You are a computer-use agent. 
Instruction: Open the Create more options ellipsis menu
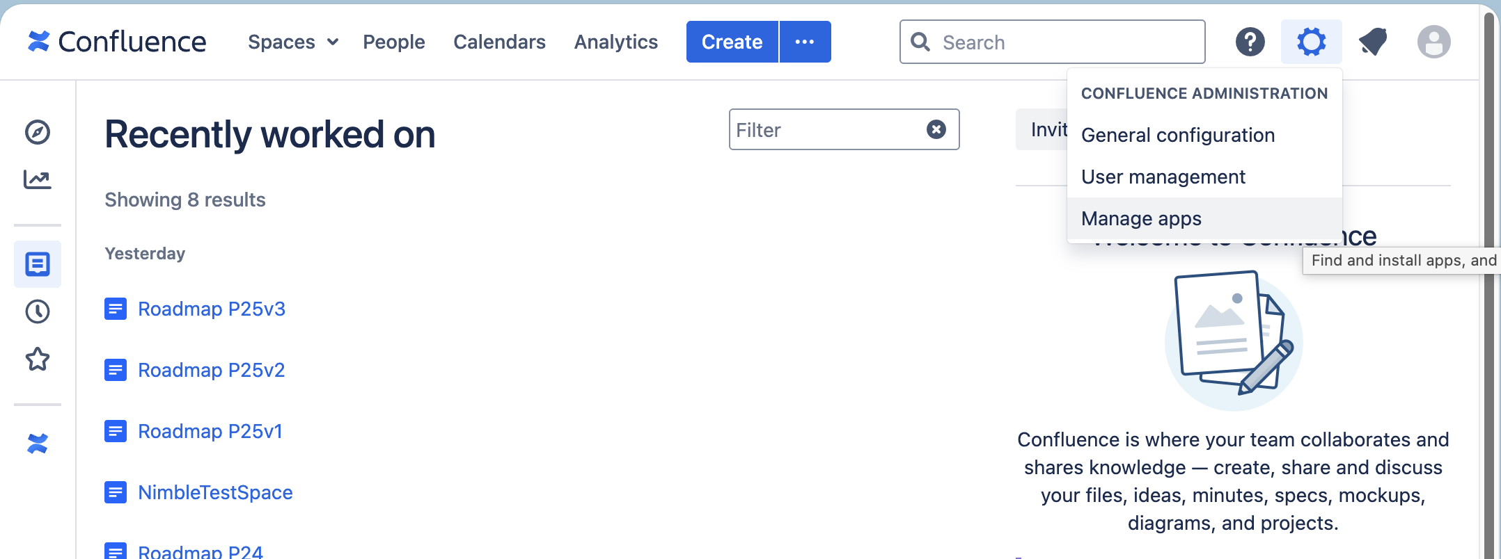coord(805,42)
